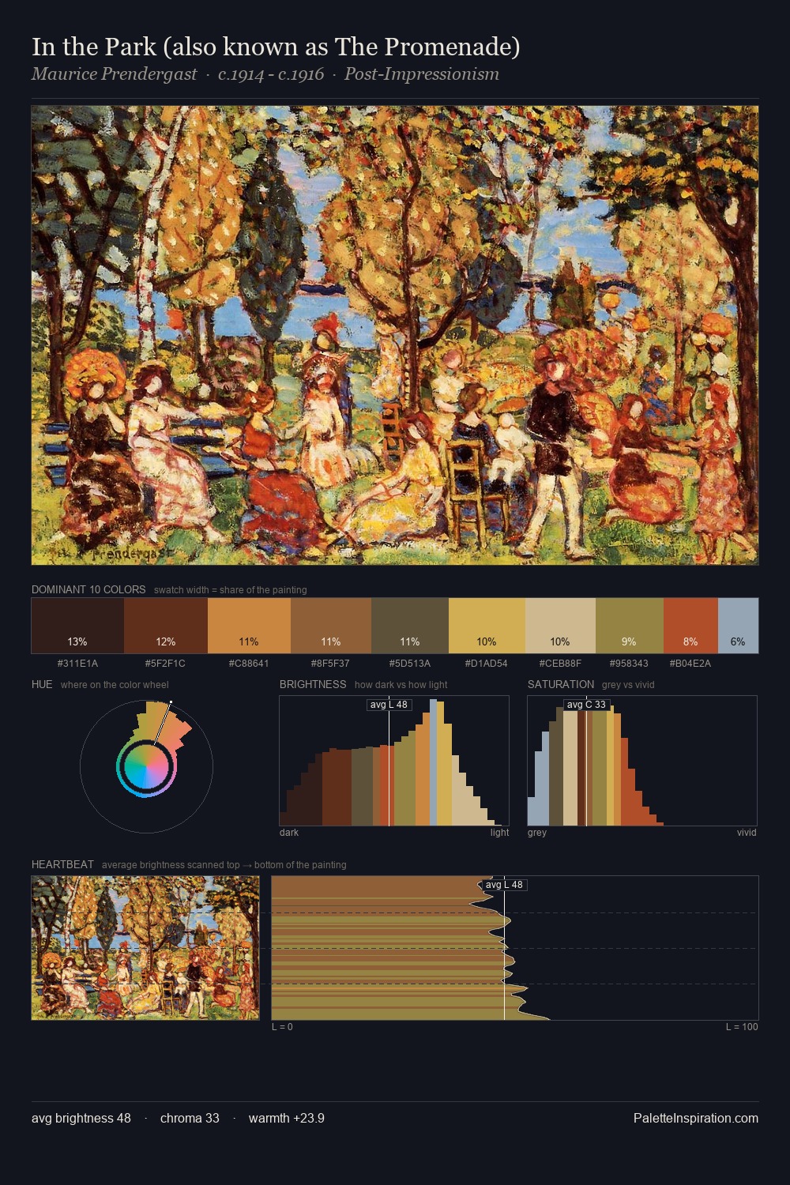Click the 'avg L 48' heartbeat label

point(504,885)
